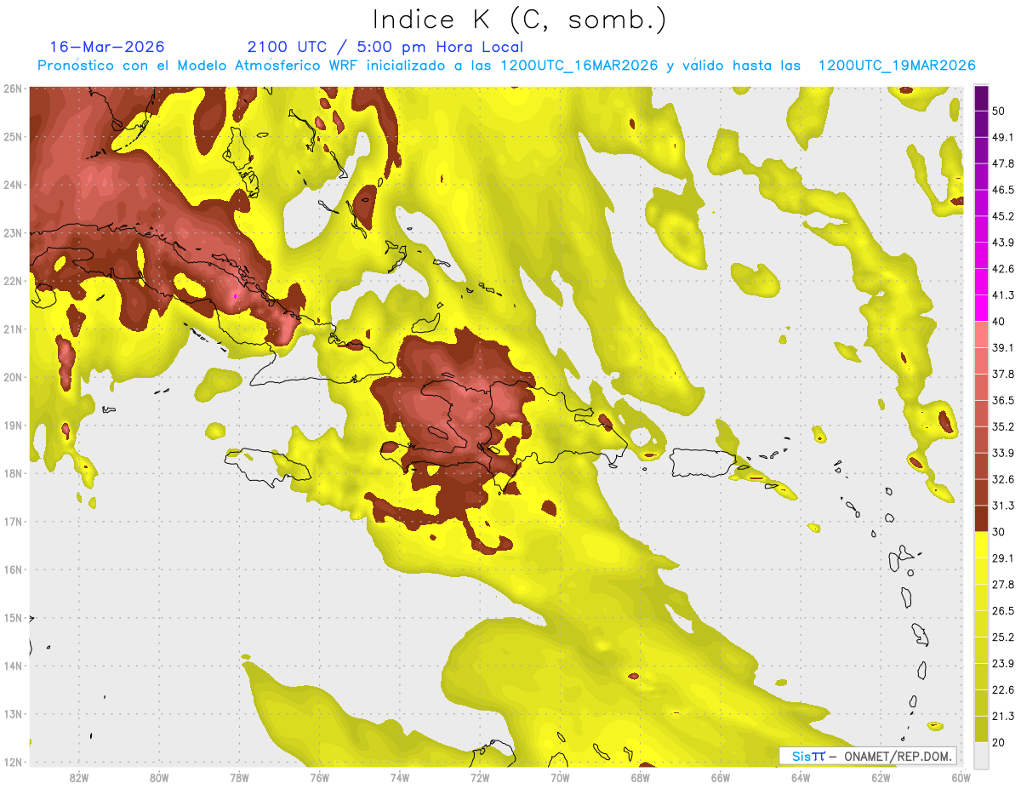
Task: Click the longitude label "80W"
Action: coord(159,778)
